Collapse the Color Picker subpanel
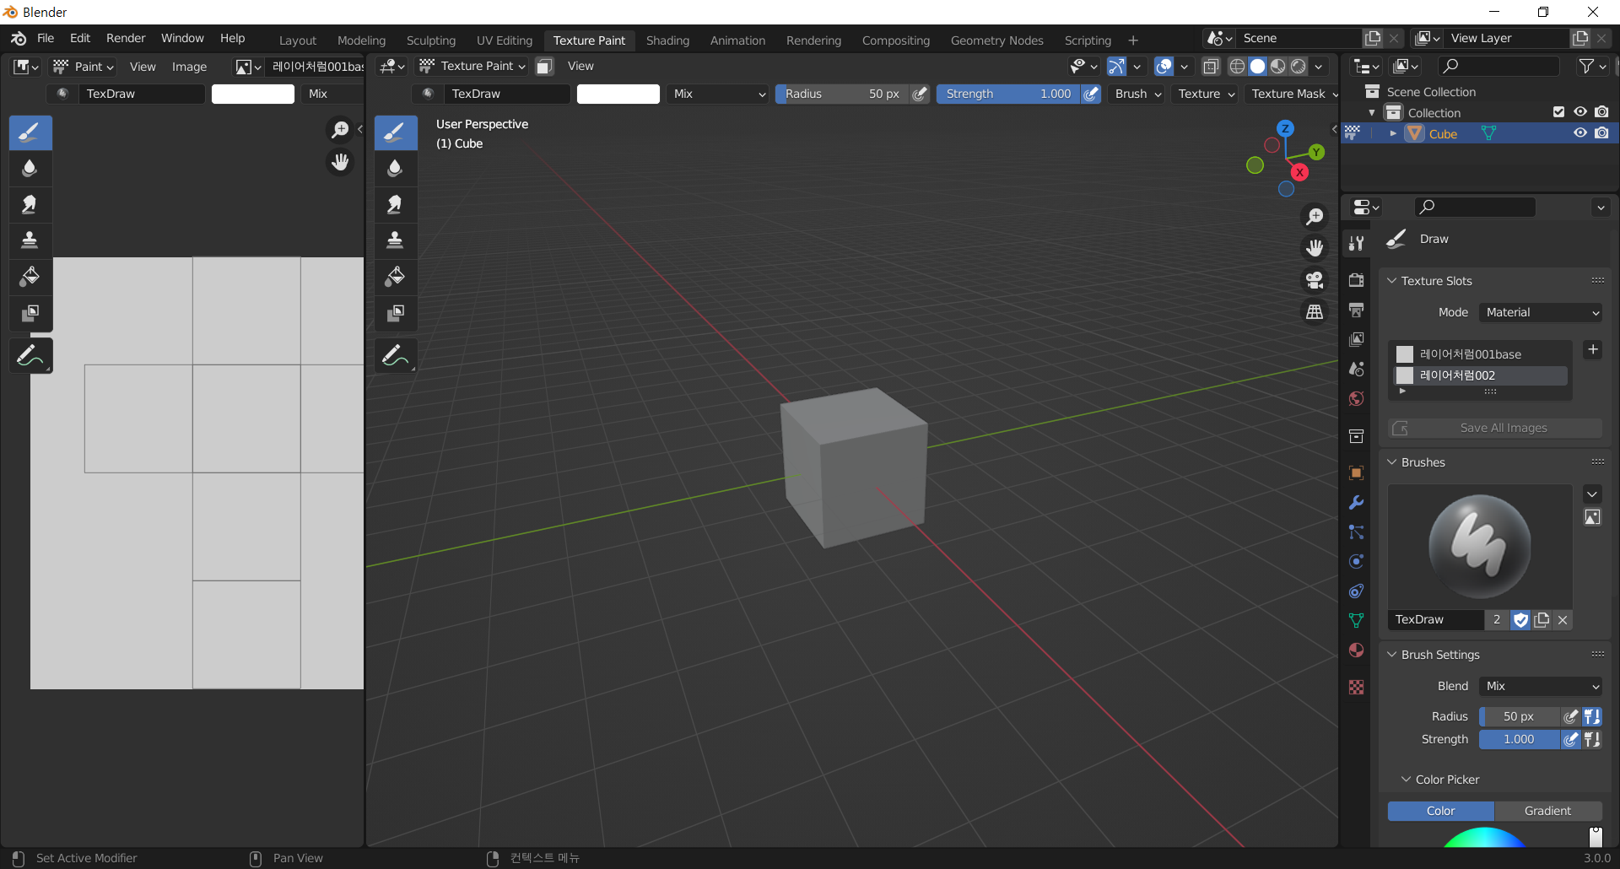Viewport: 1620px width, 869px height. tap(1406, 780)
